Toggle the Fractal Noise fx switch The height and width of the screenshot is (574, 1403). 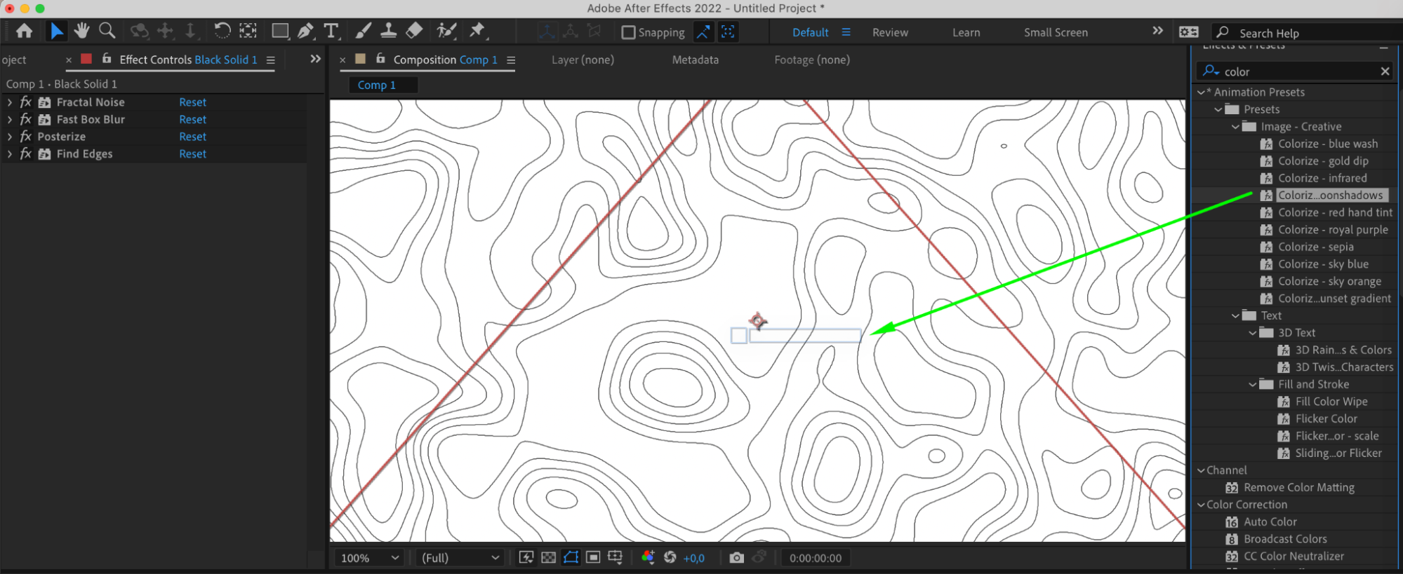click(26, 102)
